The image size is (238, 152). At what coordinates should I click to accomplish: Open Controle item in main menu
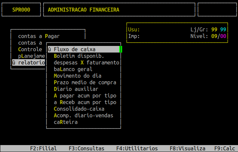[x=30, y=50]
